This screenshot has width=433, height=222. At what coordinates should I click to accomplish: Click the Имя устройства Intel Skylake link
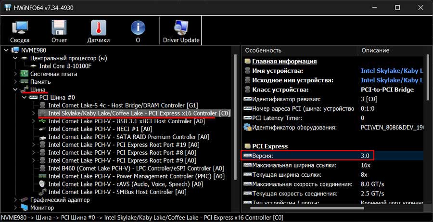392,71
